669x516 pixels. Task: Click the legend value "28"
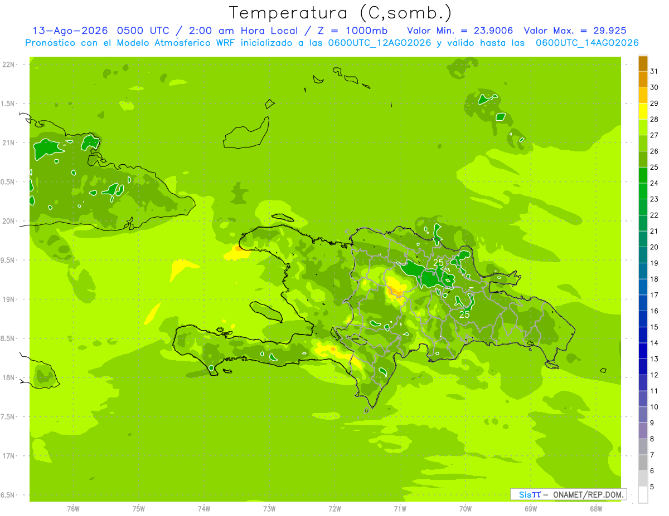pyautogui.click(x=654, y=119)
